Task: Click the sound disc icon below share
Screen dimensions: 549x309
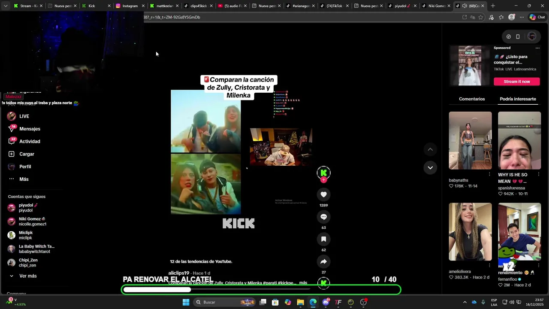Action: click(x=323, y=283)
